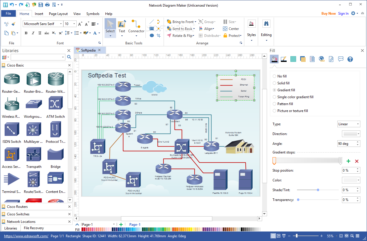367x241 pixels.
Task: Click the green plus add gradient stop
Action: tap(348, 161)
